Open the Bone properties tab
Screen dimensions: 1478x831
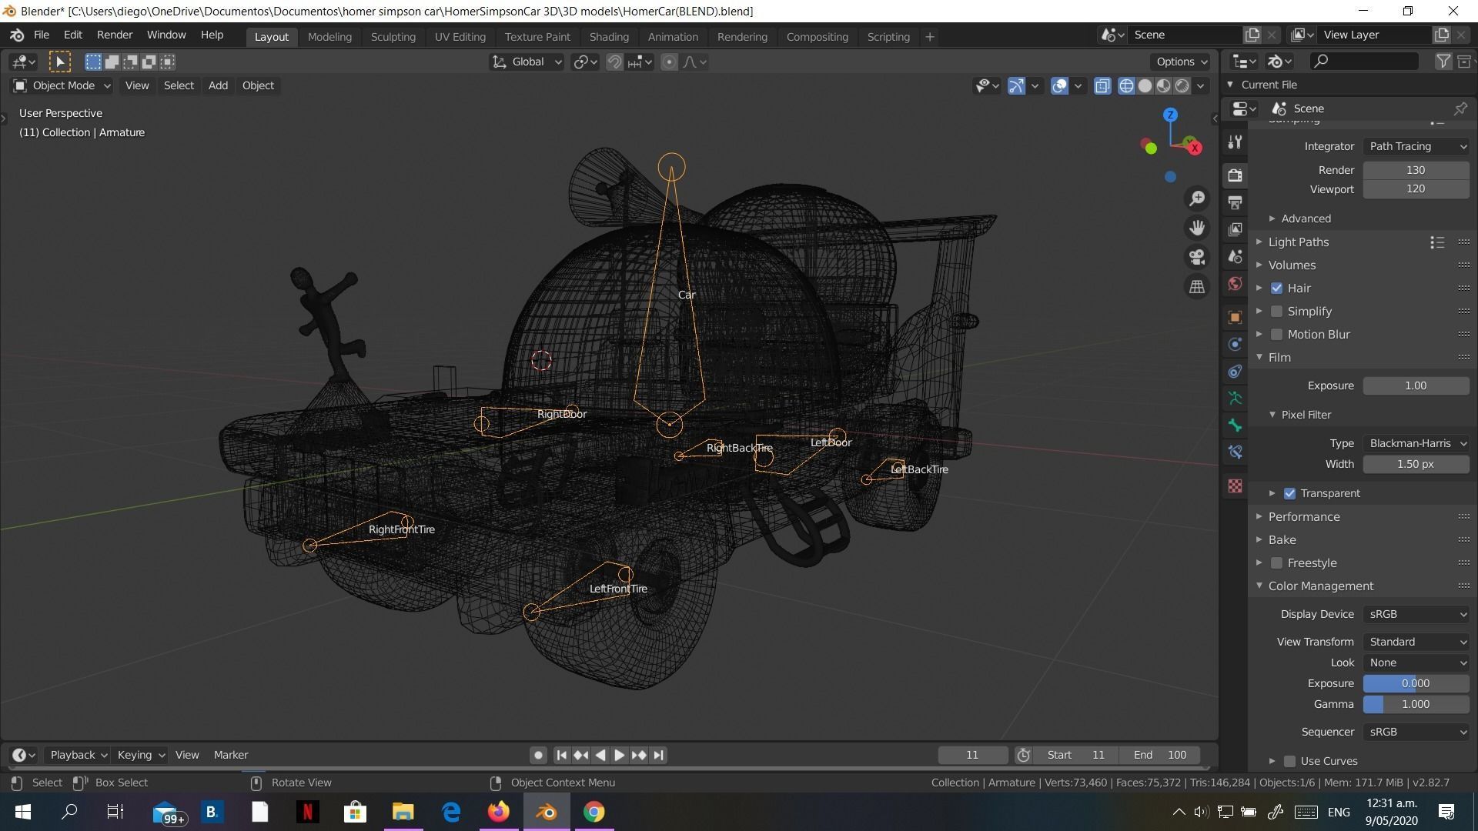click(1235, 425)
